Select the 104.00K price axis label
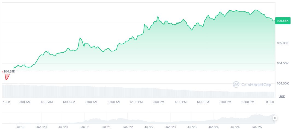293x130 pixels. pyautogui.click(x=283, y=83)
